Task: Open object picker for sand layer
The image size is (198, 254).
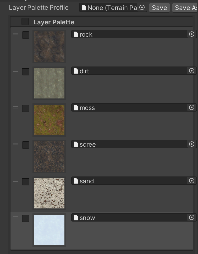Action: 192,181
